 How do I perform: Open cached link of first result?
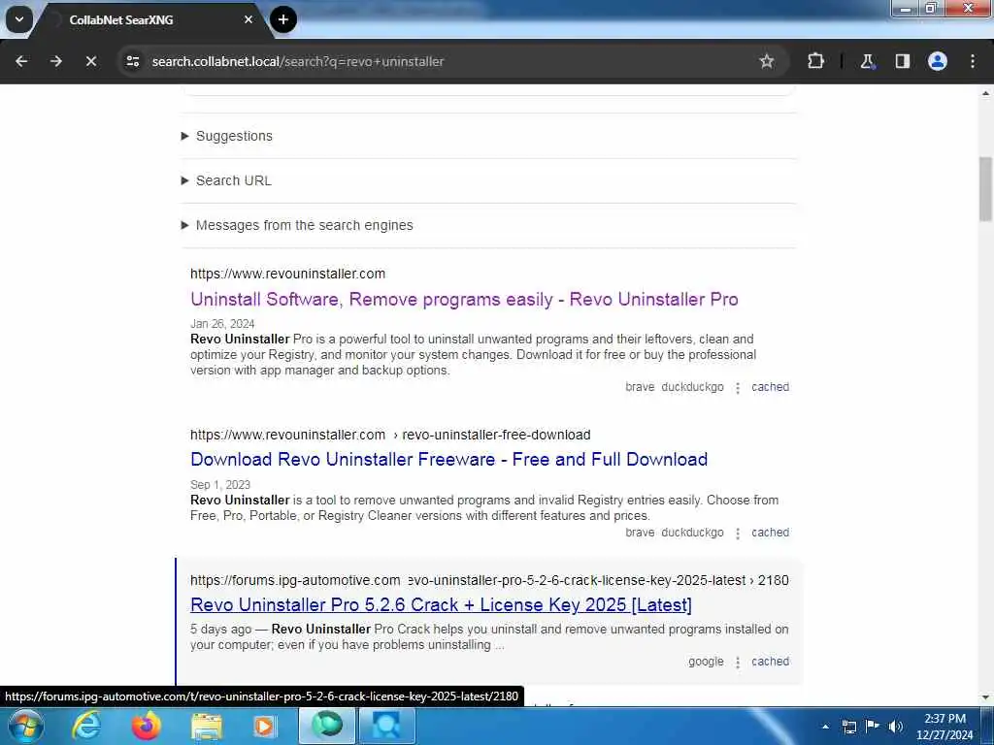770,387
